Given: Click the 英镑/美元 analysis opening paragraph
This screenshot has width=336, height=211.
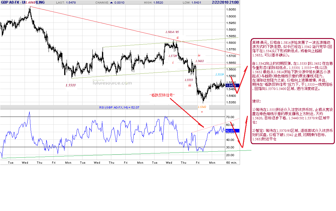Looking at the screenshot, I should click(x=292, y=49).
